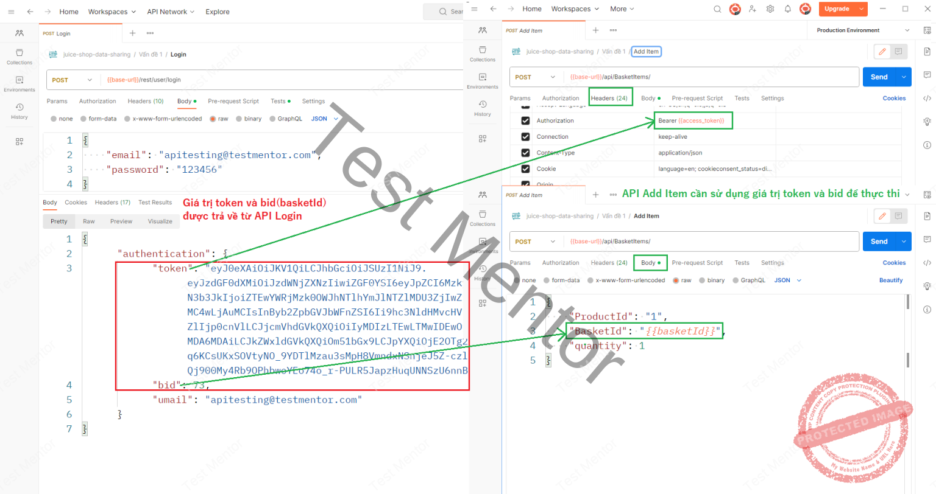Click the info icon in Headers window right sidebar
The image size is (936, 494).
coord(927,145)
